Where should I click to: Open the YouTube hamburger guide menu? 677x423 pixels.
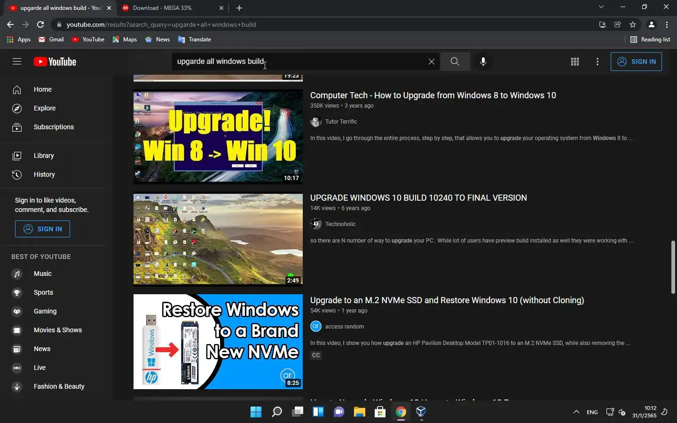(17, 62)
